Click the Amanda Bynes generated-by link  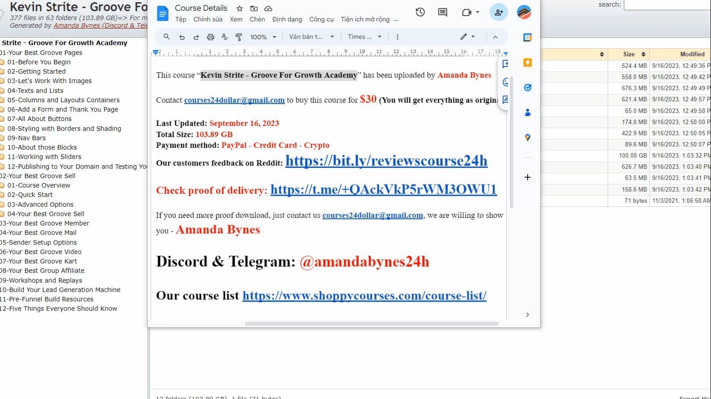101,25
